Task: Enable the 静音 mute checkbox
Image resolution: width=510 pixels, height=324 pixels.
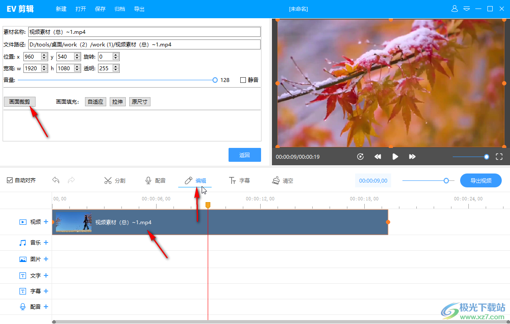Action: coord(243,80)
